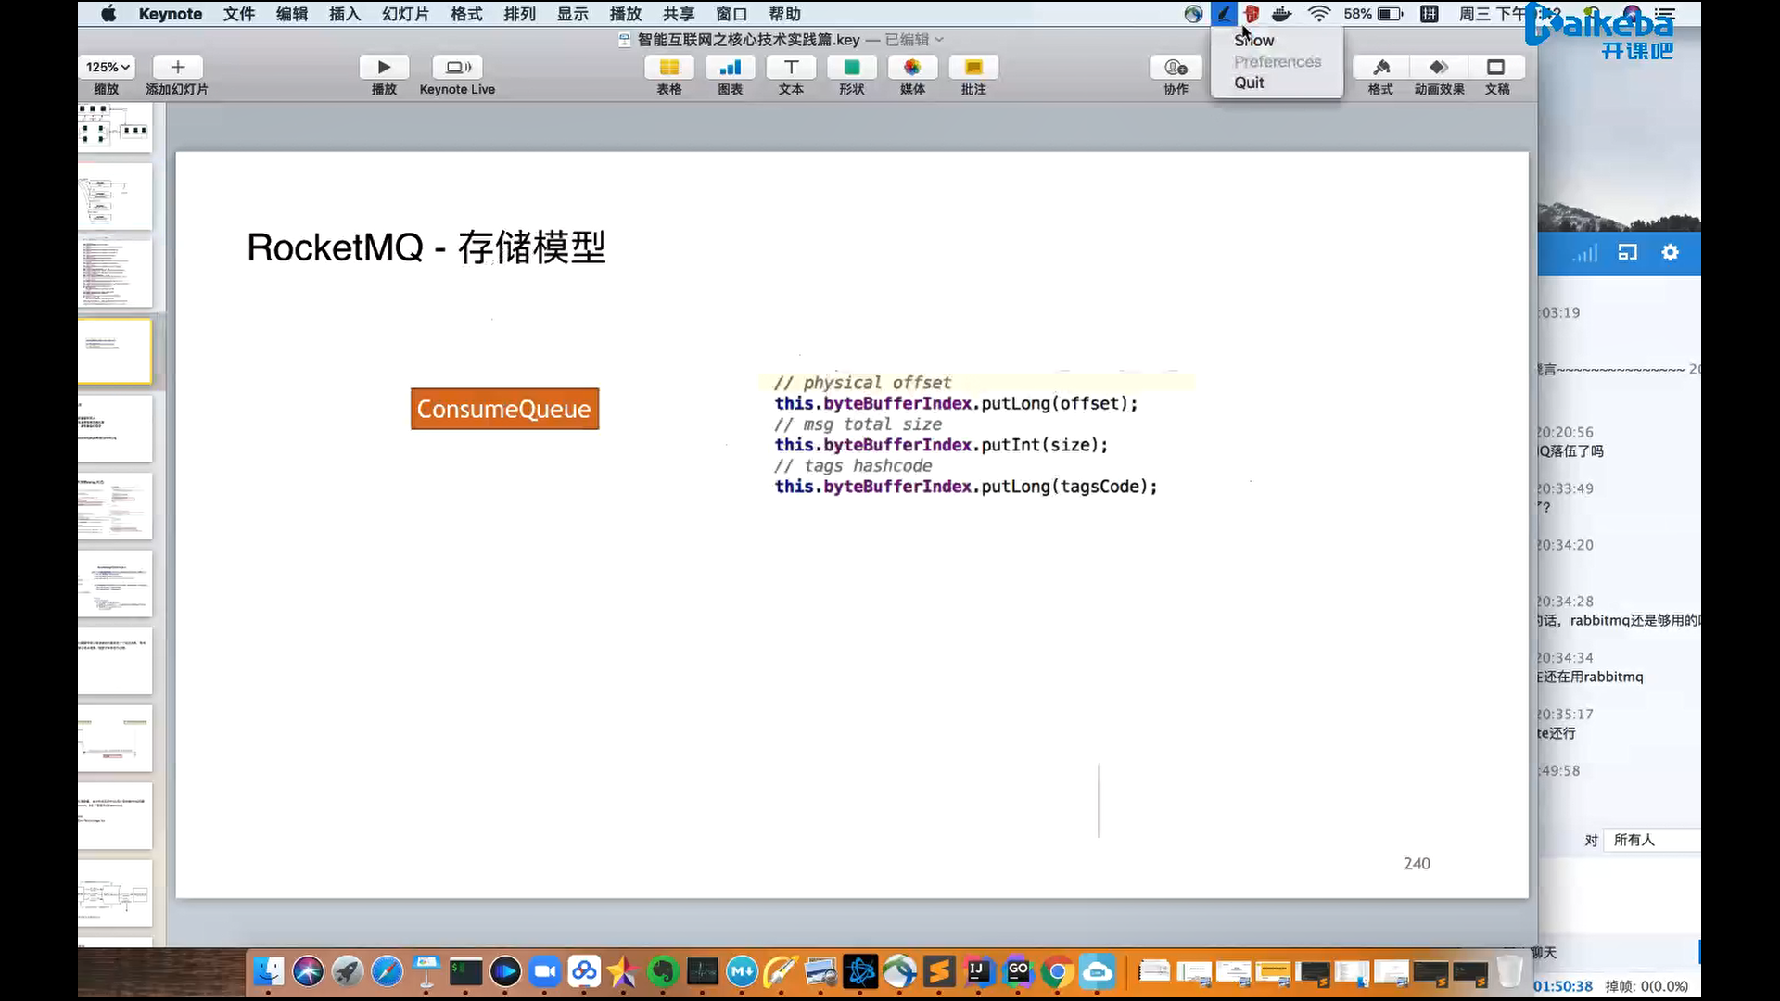Image resolution: width=1780 pixels, height=1001 pixels.
Task: Click Show in the status dropdown menu
Action: (1253, 41)
